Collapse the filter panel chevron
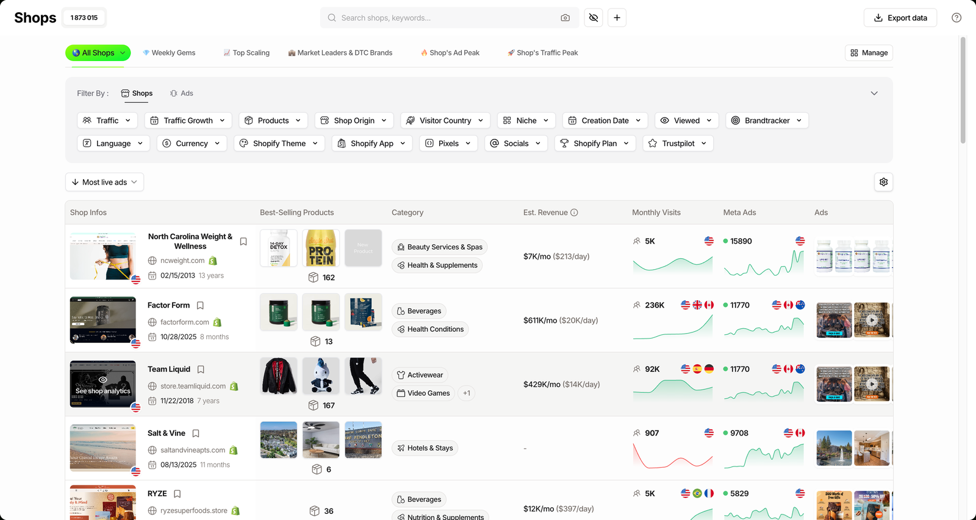 [874, 93]
